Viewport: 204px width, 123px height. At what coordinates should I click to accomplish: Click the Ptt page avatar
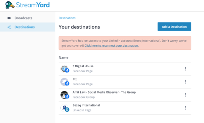point(65,82)
